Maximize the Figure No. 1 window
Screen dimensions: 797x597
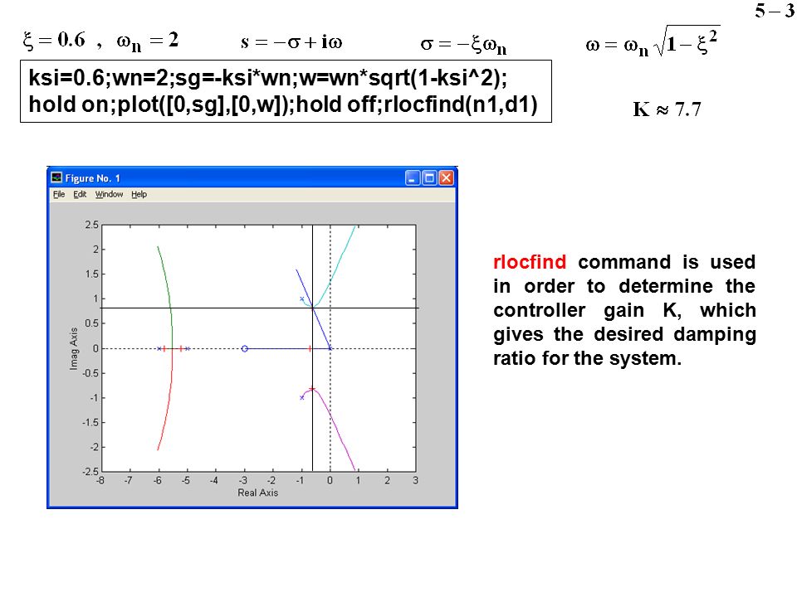(x=429, y=177)
